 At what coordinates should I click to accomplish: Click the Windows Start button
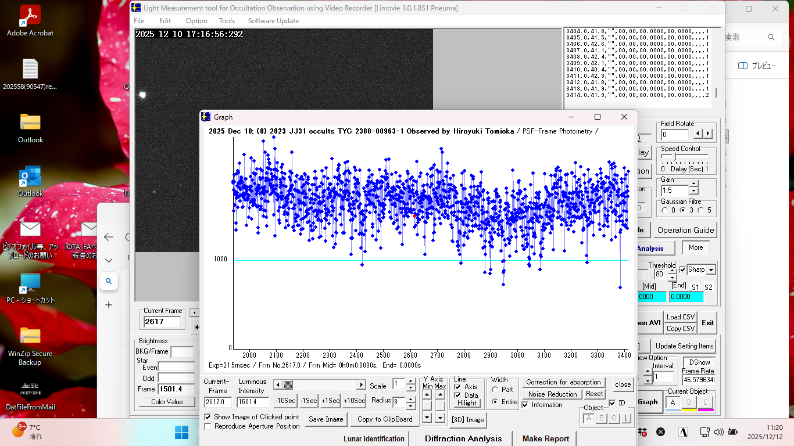[x=181, y=432]
